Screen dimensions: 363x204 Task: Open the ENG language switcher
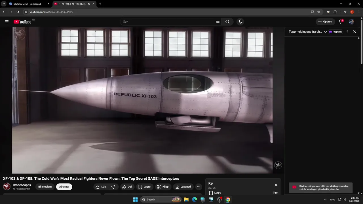333,199
